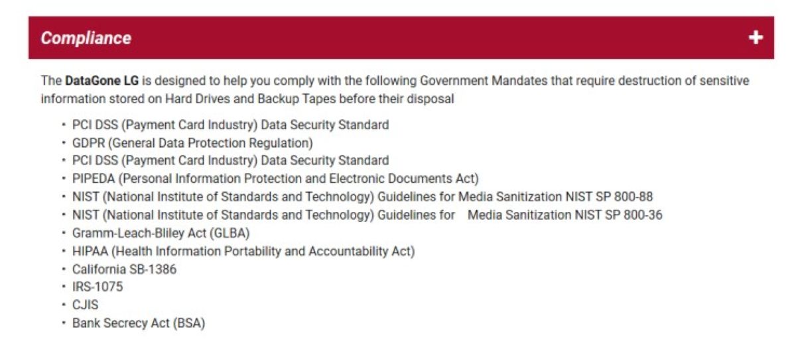This screenshot has height=345, width=796.
Task: Click the bullet point beside HIPAA
Action: pyautogui.click(x=64, y=251)
